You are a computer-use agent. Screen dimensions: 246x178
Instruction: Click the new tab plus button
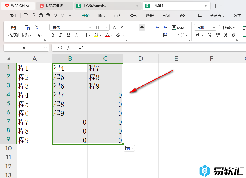pyautogui.click(x=215, y=6)
